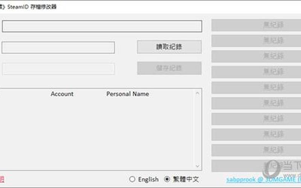Click the Account column header
The width and height of the screenshot is (301, 188).
62,94
